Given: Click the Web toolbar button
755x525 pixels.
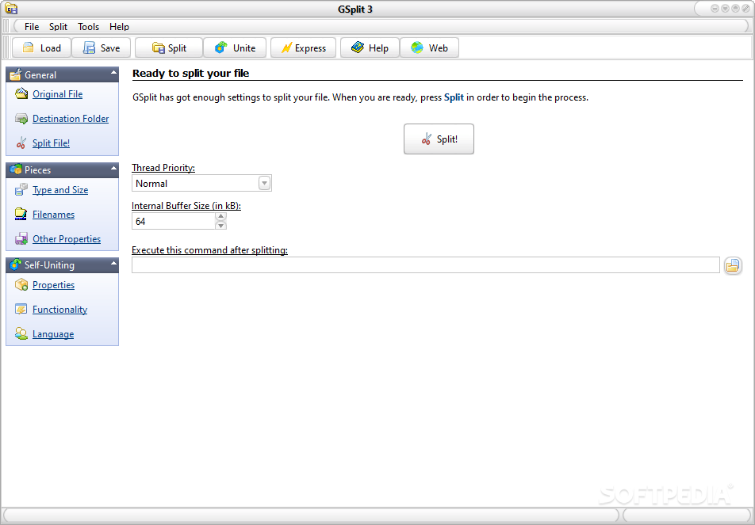Looking at the screenshot, I should click(x=429, y=48).
